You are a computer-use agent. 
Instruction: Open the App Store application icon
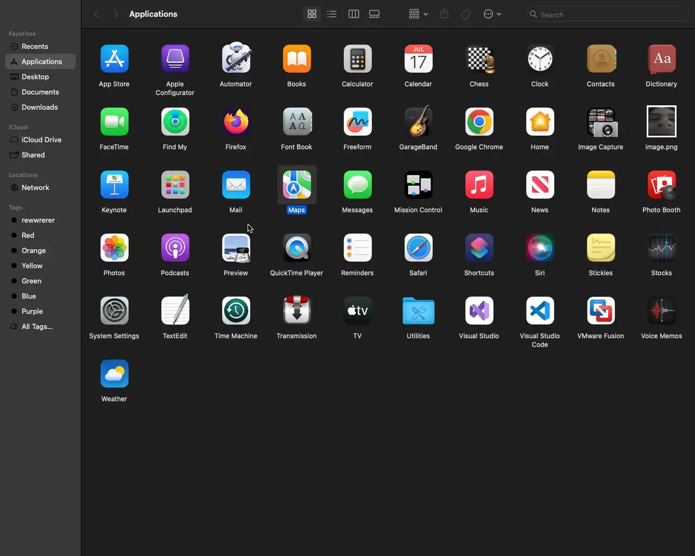(114, 59)
